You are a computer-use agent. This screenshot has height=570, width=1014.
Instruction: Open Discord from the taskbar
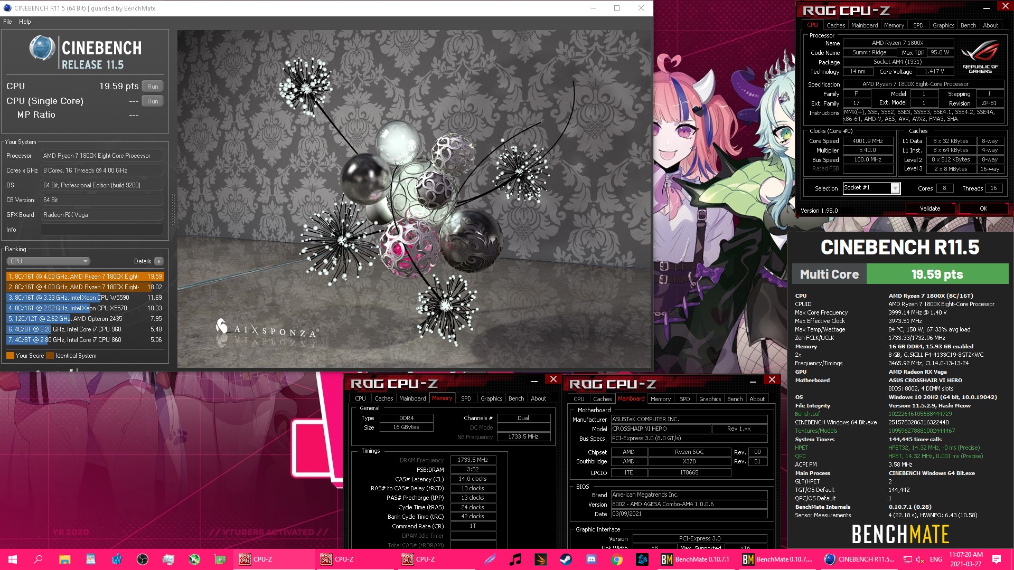tap(591, 559)
